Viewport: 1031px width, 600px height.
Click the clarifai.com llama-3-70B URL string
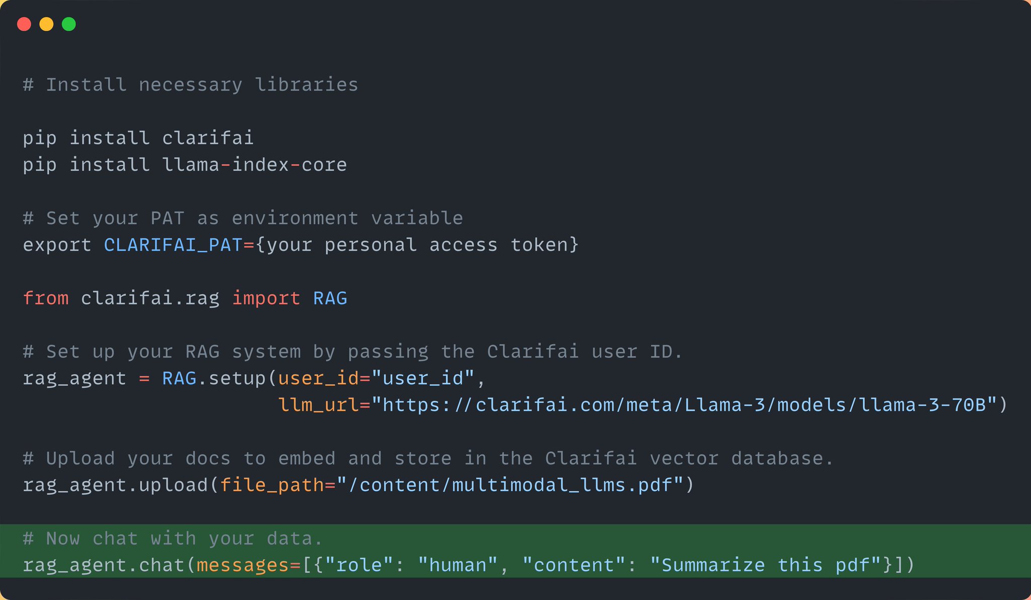pyautogui.click(x=684, y=405)
